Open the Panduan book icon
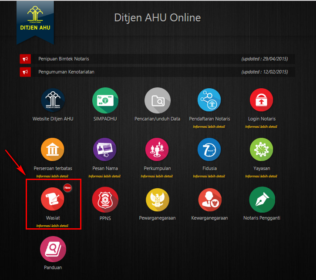Image resolution: width=316 pixels, height=280 pixels. click(53, 249)
